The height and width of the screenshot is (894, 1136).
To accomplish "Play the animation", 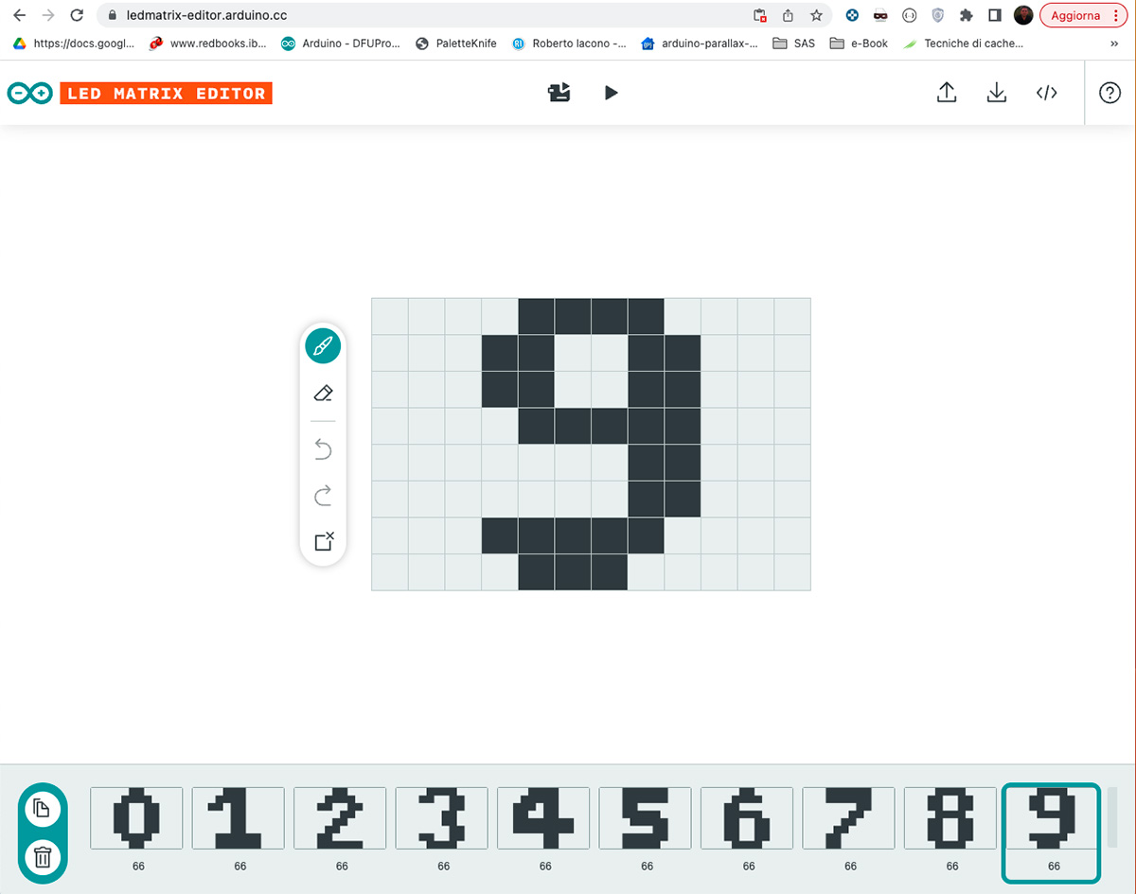I will click(x=611, y=93).
